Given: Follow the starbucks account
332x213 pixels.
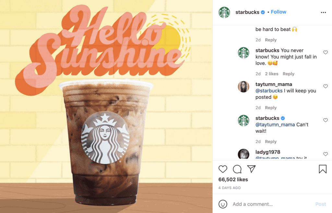Looking at the screenshot, I should (279, 12).
